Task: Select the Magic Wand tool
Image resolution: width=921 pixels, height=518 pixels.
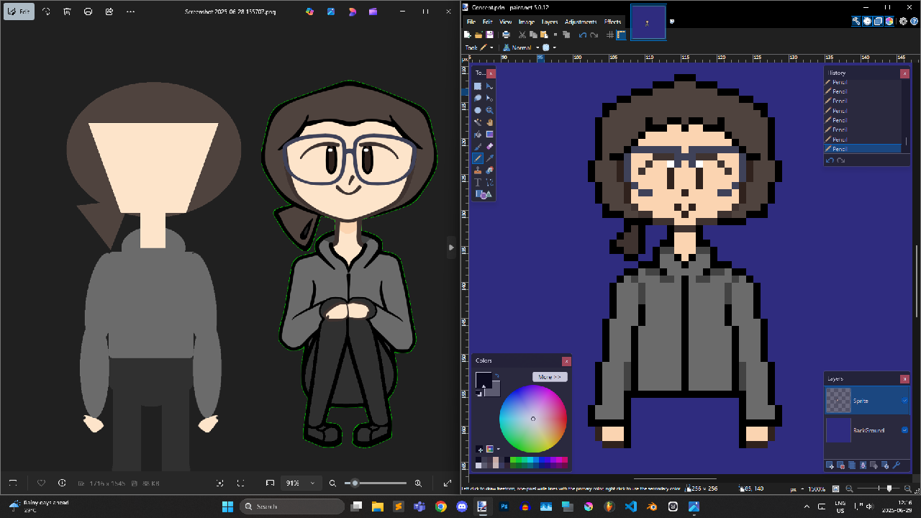Action: coord(478,122)
